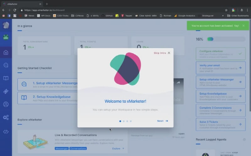Go to Home dashboard sidebar icon
Viewport: 251px width, 156px height.
click(x=6, y=52)
